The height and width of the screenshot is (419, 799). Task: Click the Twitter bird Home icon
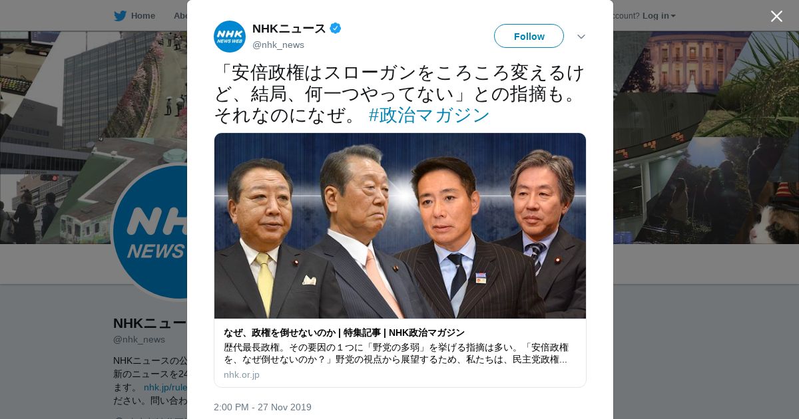120,15
